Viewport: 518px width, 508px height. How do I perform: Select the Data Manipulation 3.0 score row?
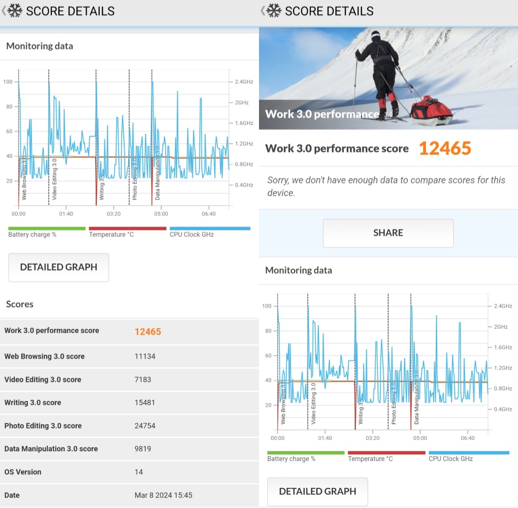tap(129, 449)
